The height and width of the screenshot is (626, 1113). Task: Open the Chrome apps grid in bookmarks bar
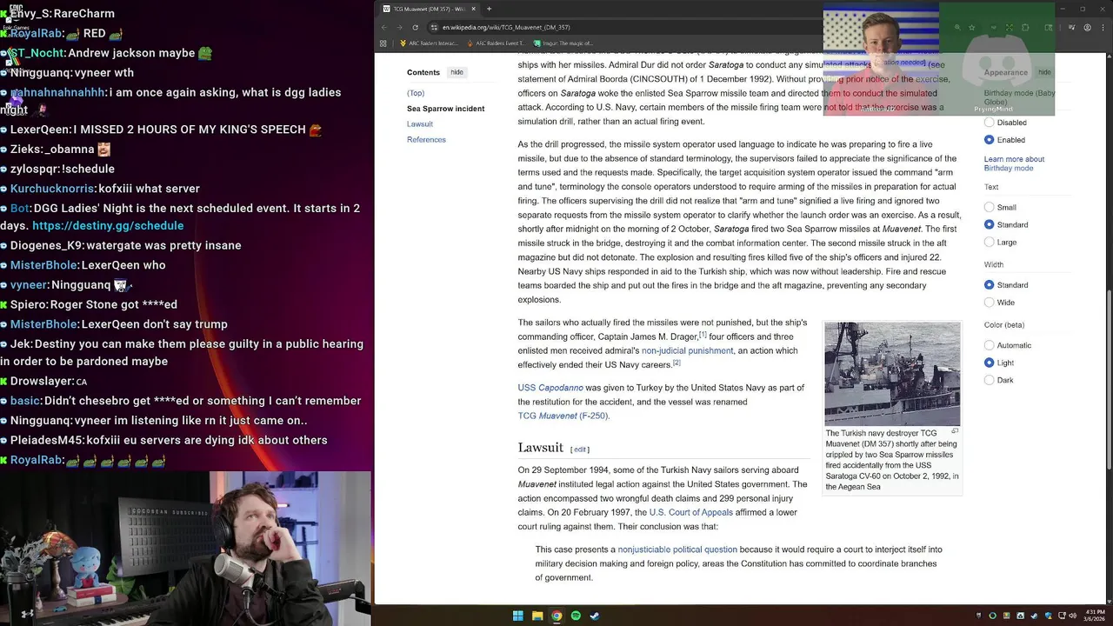(383, 43)
